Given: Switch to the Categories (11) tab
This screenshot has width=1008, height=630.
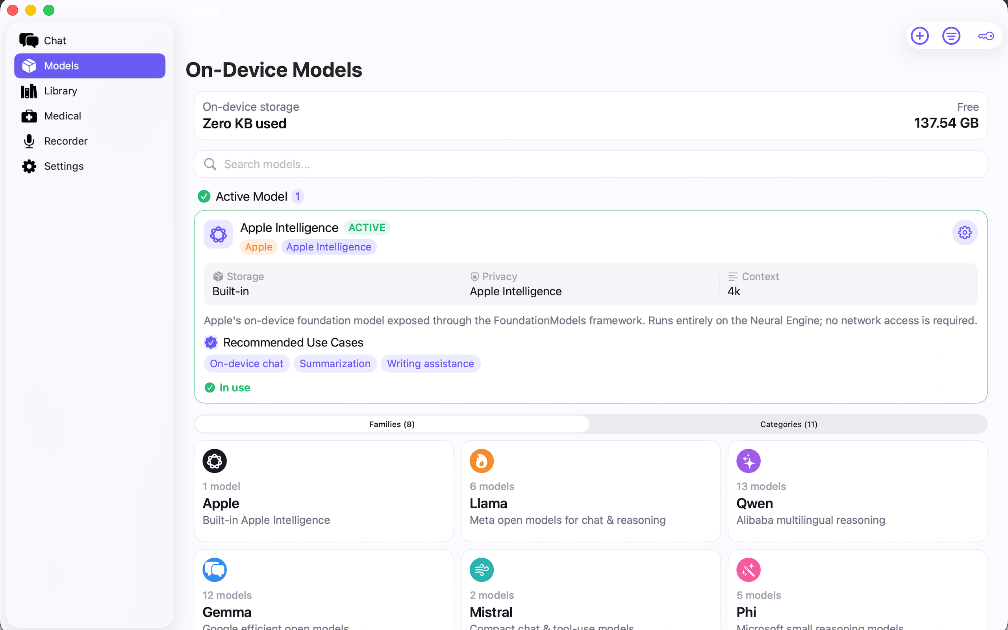Looking at the screenshot, I should (789, 424).
